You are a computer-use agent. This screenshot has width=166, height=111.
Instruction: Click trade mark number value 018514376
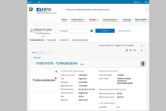tap(83, 75)
